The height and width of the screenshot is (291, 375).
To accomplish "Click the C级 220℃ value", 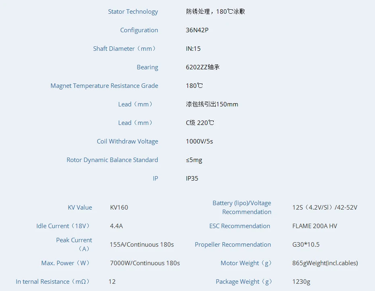I will pyautogui.click(x=200, y=123).
